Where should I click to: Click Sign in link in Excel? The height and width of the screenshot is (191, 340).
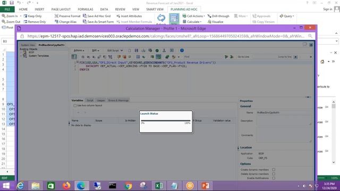[327, 9]
